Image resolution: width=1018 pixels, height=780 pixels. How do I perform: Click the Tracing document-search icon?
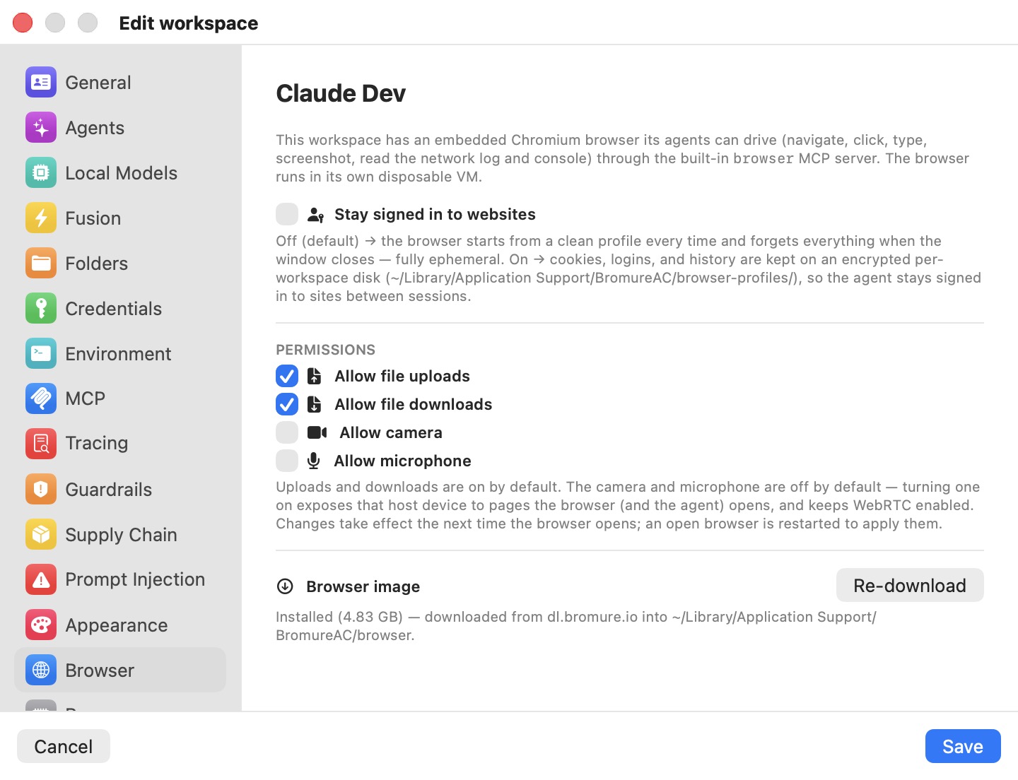41,444
